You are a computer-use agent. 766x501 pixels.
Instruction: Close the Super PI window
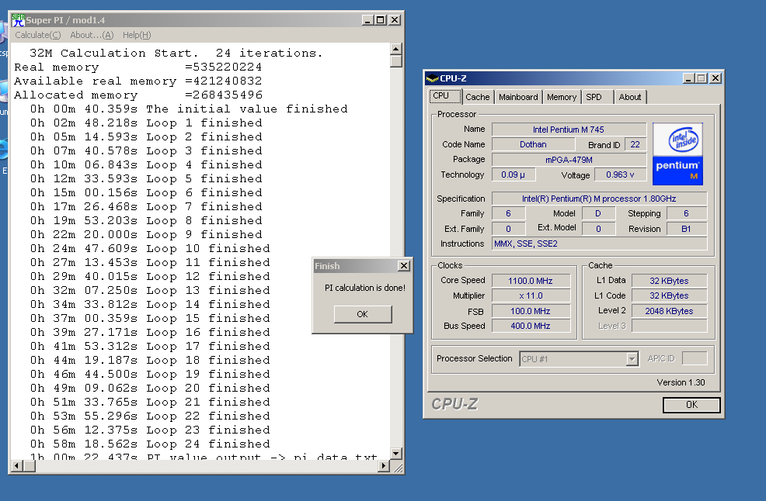(x=395, y=20)
